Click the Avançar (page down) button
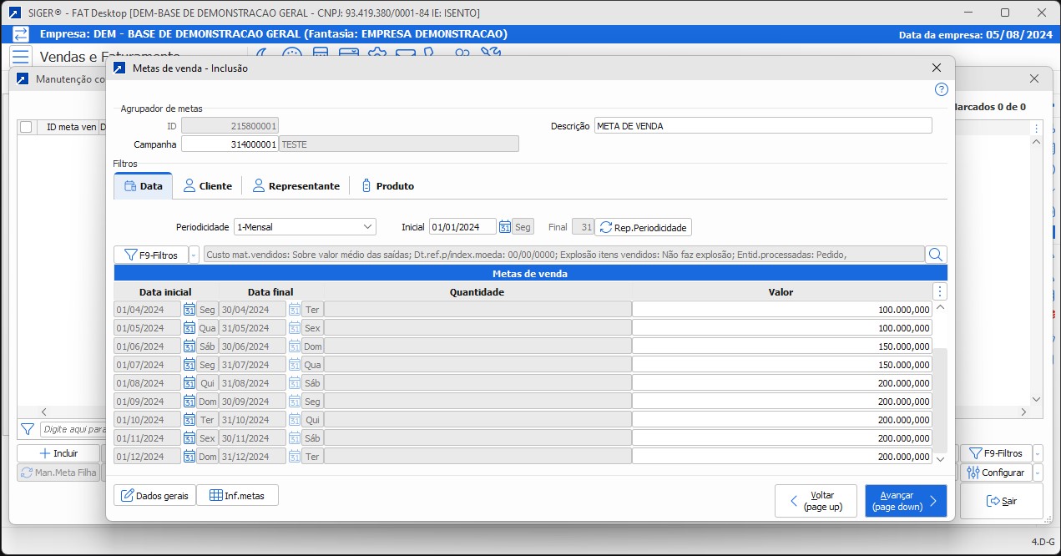Viewport: 1061px width, 556px height. point(905,501)
